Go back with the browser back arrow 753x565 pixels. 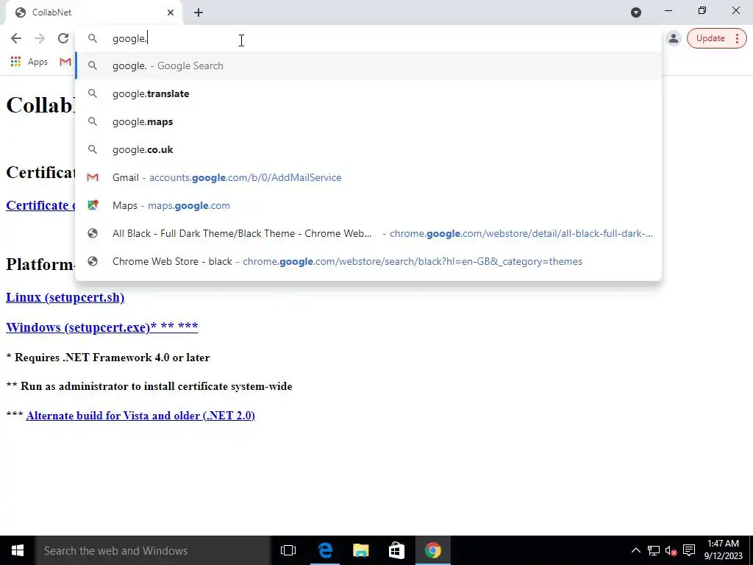16,38
